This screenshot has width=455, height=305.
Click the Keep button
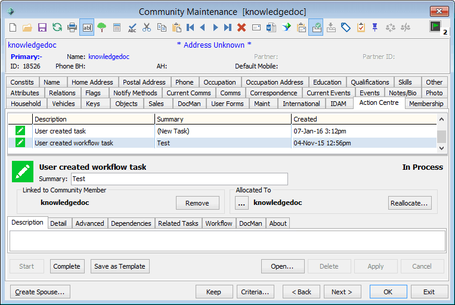pyautogui.click(x=214, y=292)
